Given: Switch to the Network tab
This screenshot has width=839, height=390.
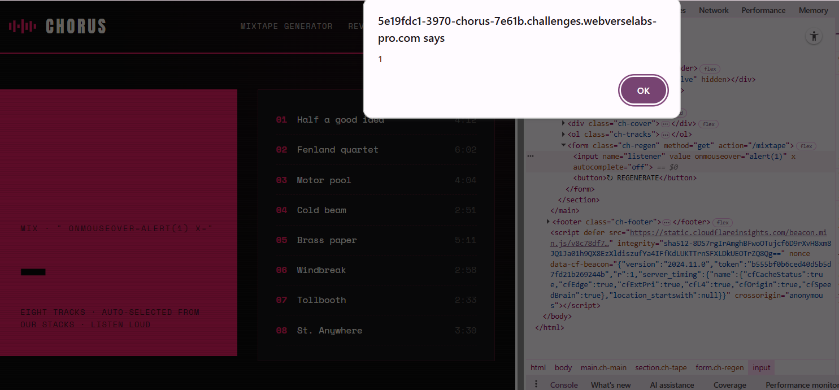Looking at the screenshot, I should pos(714,10).
